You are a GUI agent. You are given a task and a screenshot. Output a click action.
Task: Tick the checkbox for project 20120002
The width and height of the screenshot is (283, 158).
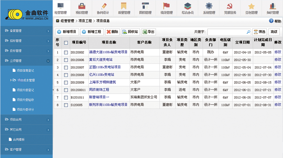[x=66, y=53]
